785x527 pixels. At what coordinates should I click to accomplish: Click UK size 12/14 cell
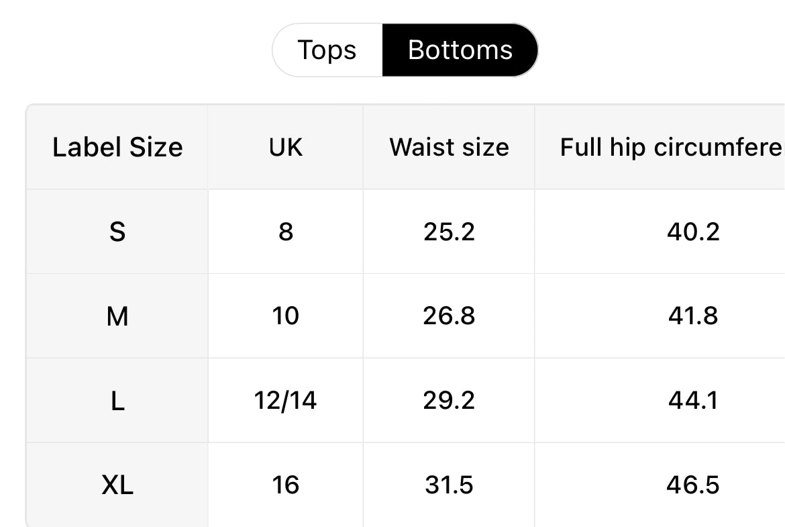pos(286,400)
